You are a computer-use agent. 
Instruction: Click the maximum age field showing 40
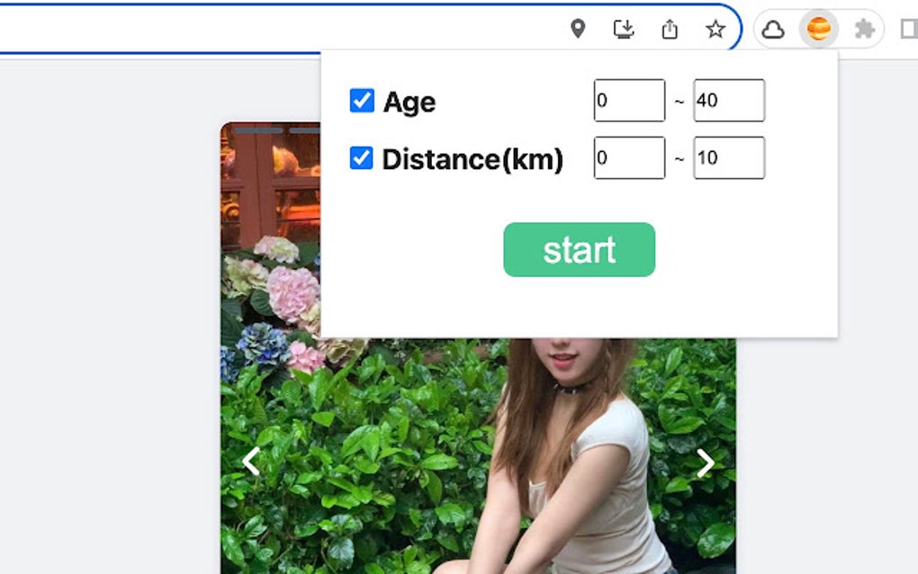click(729, 100)
